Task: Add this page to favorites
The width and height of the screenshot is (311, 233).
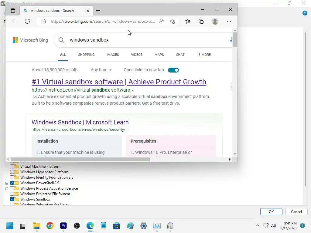Action: point(173,21)
